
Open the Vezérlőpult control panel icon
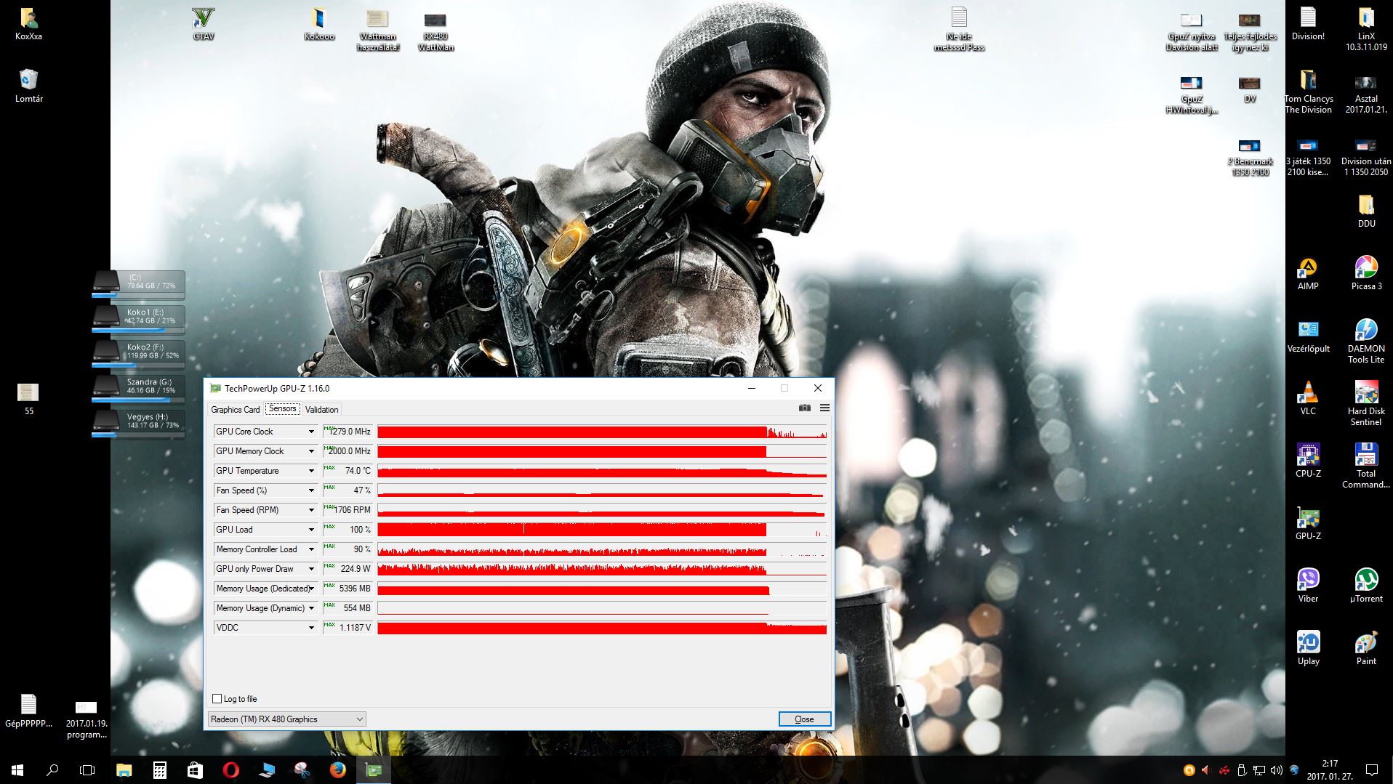point(1308,336)
